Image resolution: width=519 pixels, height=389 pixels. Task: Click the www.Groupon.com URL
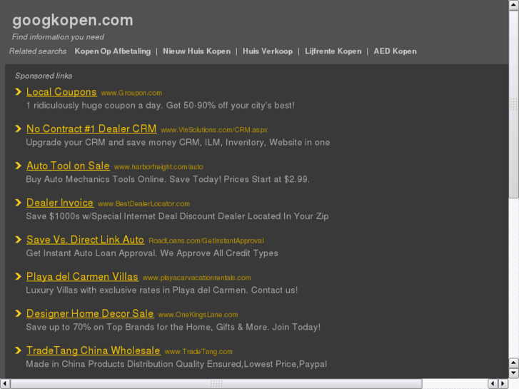pyautogui.click(x=131, y=93)
